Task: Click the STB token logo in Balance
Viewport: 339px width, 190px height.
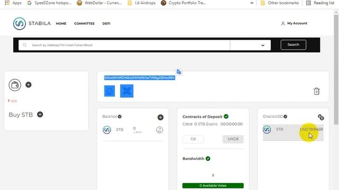Action: pyautogui.click(x=107, y=130)
